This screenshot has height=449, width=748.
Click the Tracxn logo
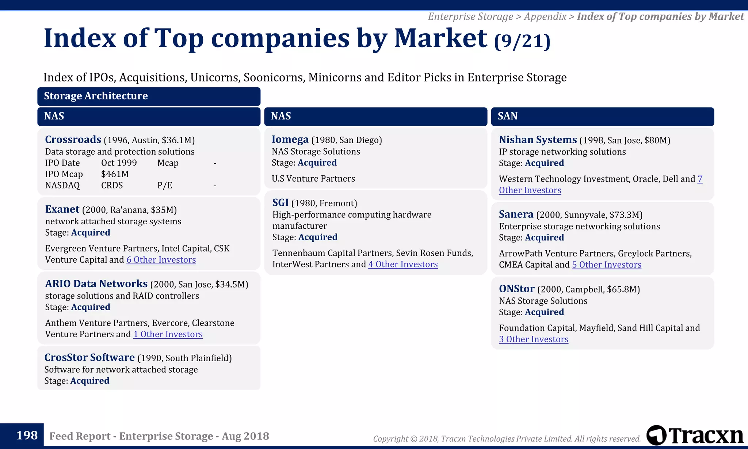click(x=695, y=435)
